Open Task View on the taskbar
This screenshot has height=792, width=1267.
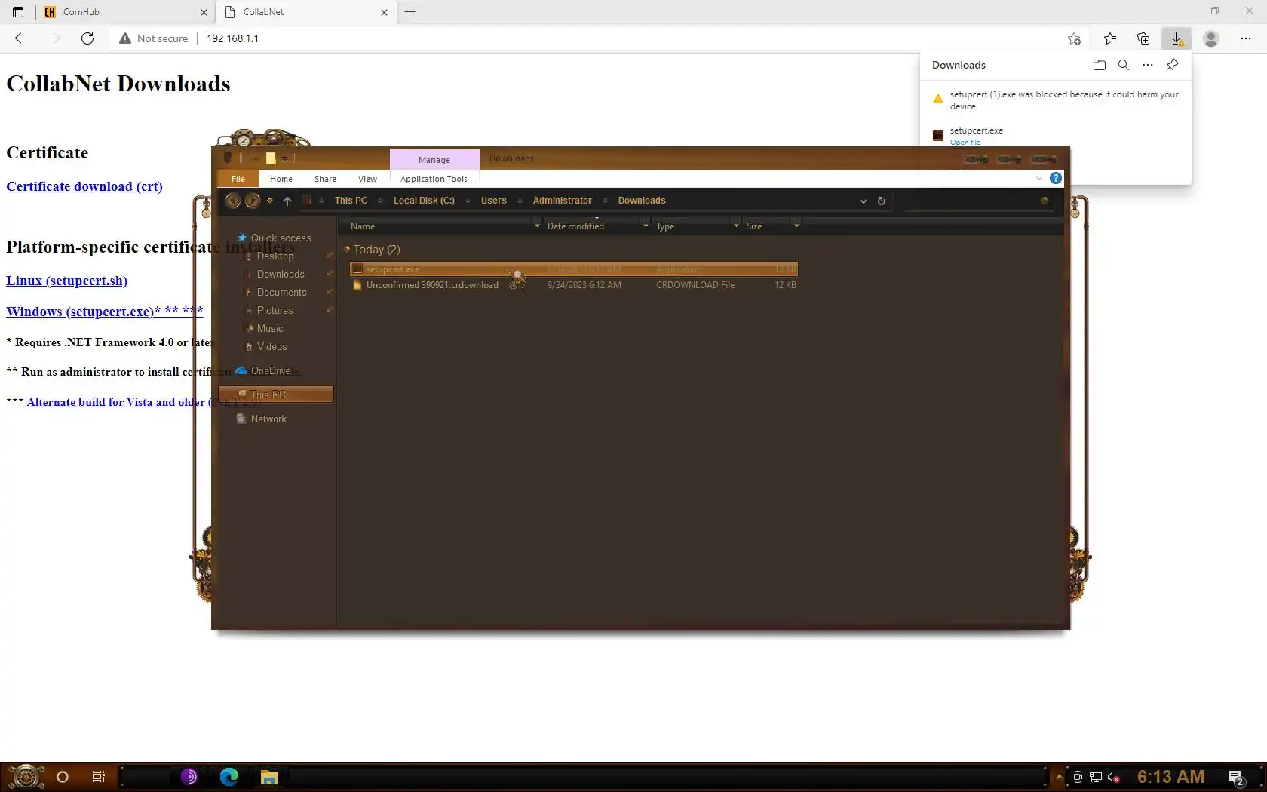point(98,777)
